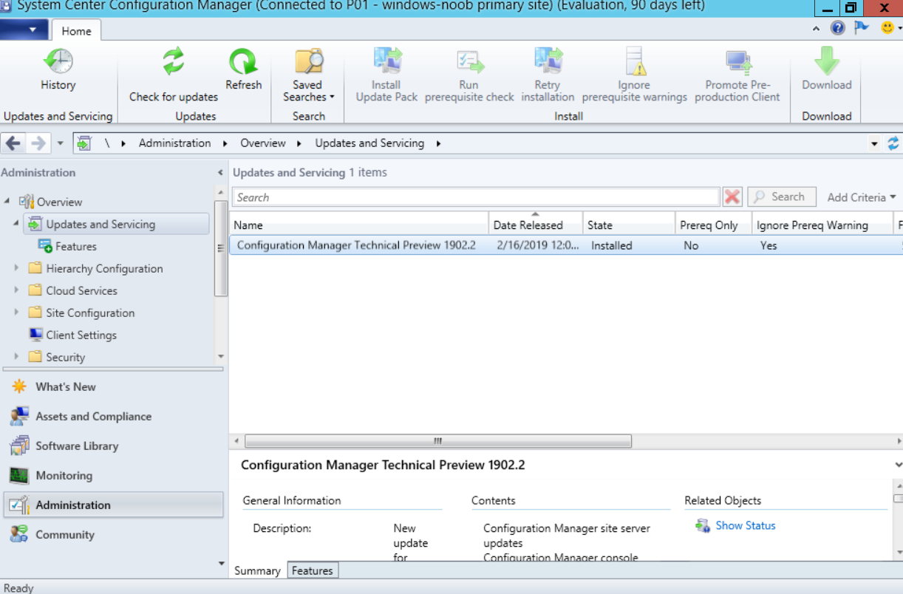The height and width of the screenshot is (594, 903).
Task: Open the Saved Searches dropdown
Action: (308, 75)
